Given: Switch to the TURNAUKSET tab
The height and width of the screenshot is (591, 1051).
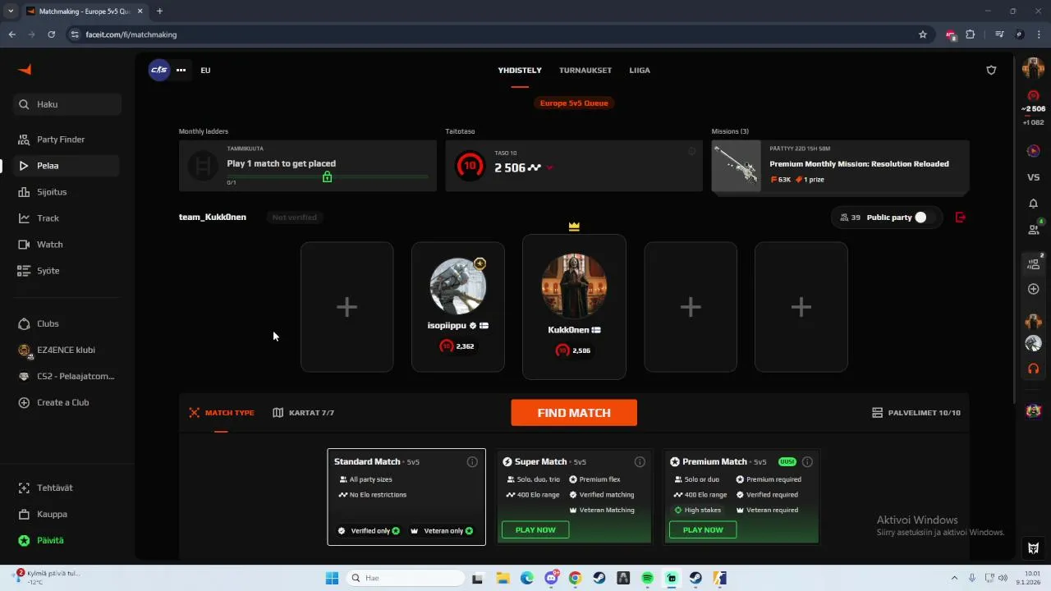Looking at the screenshot, I should pyautogui.click(x=585, y=70).
